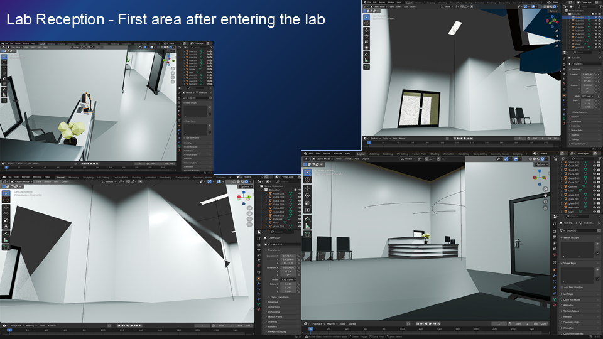Click frame 120 on bottom-right Blender timeline ruler

pos(421,329)
